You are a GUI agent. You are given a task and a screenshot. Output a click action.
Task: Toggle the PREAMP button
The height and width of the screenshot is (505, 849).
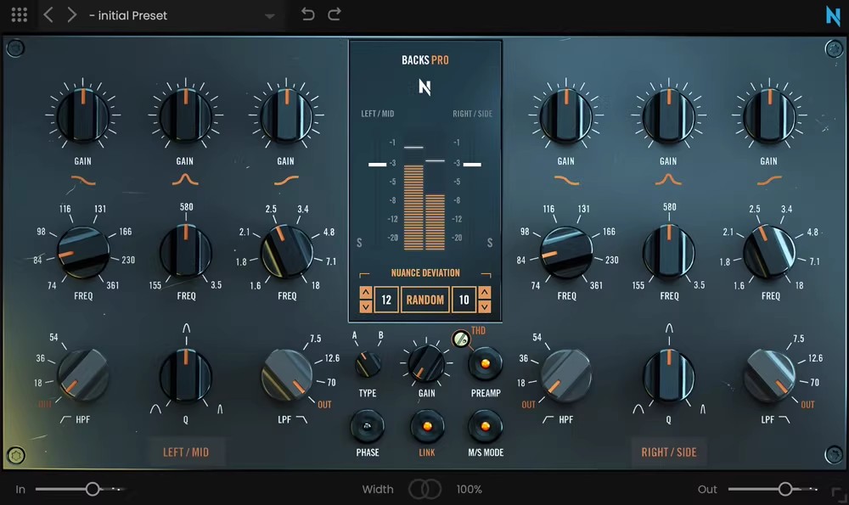pyautogui.click(x=486, y=364)
